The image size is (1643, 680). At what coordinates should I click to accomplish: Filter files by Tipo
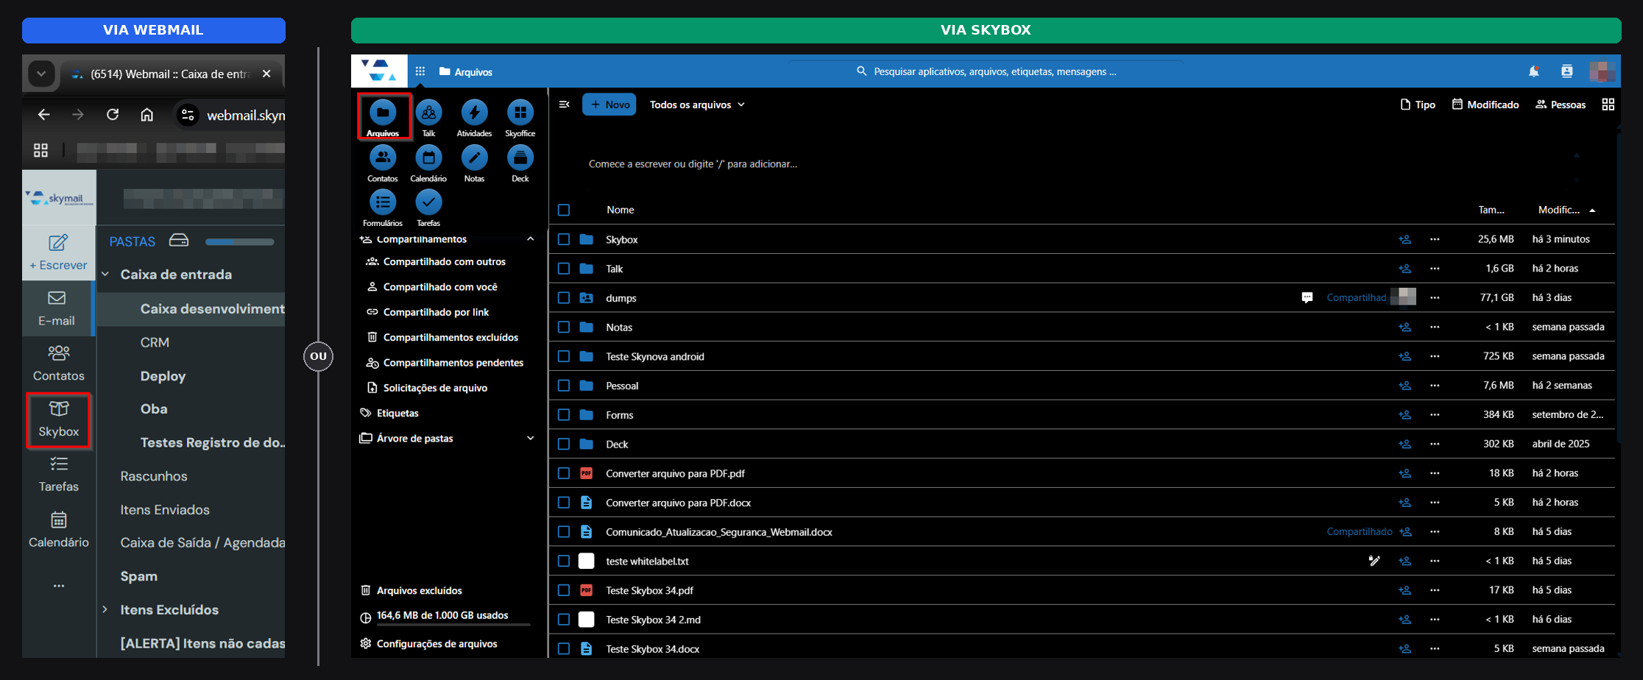click(1418, 105)
